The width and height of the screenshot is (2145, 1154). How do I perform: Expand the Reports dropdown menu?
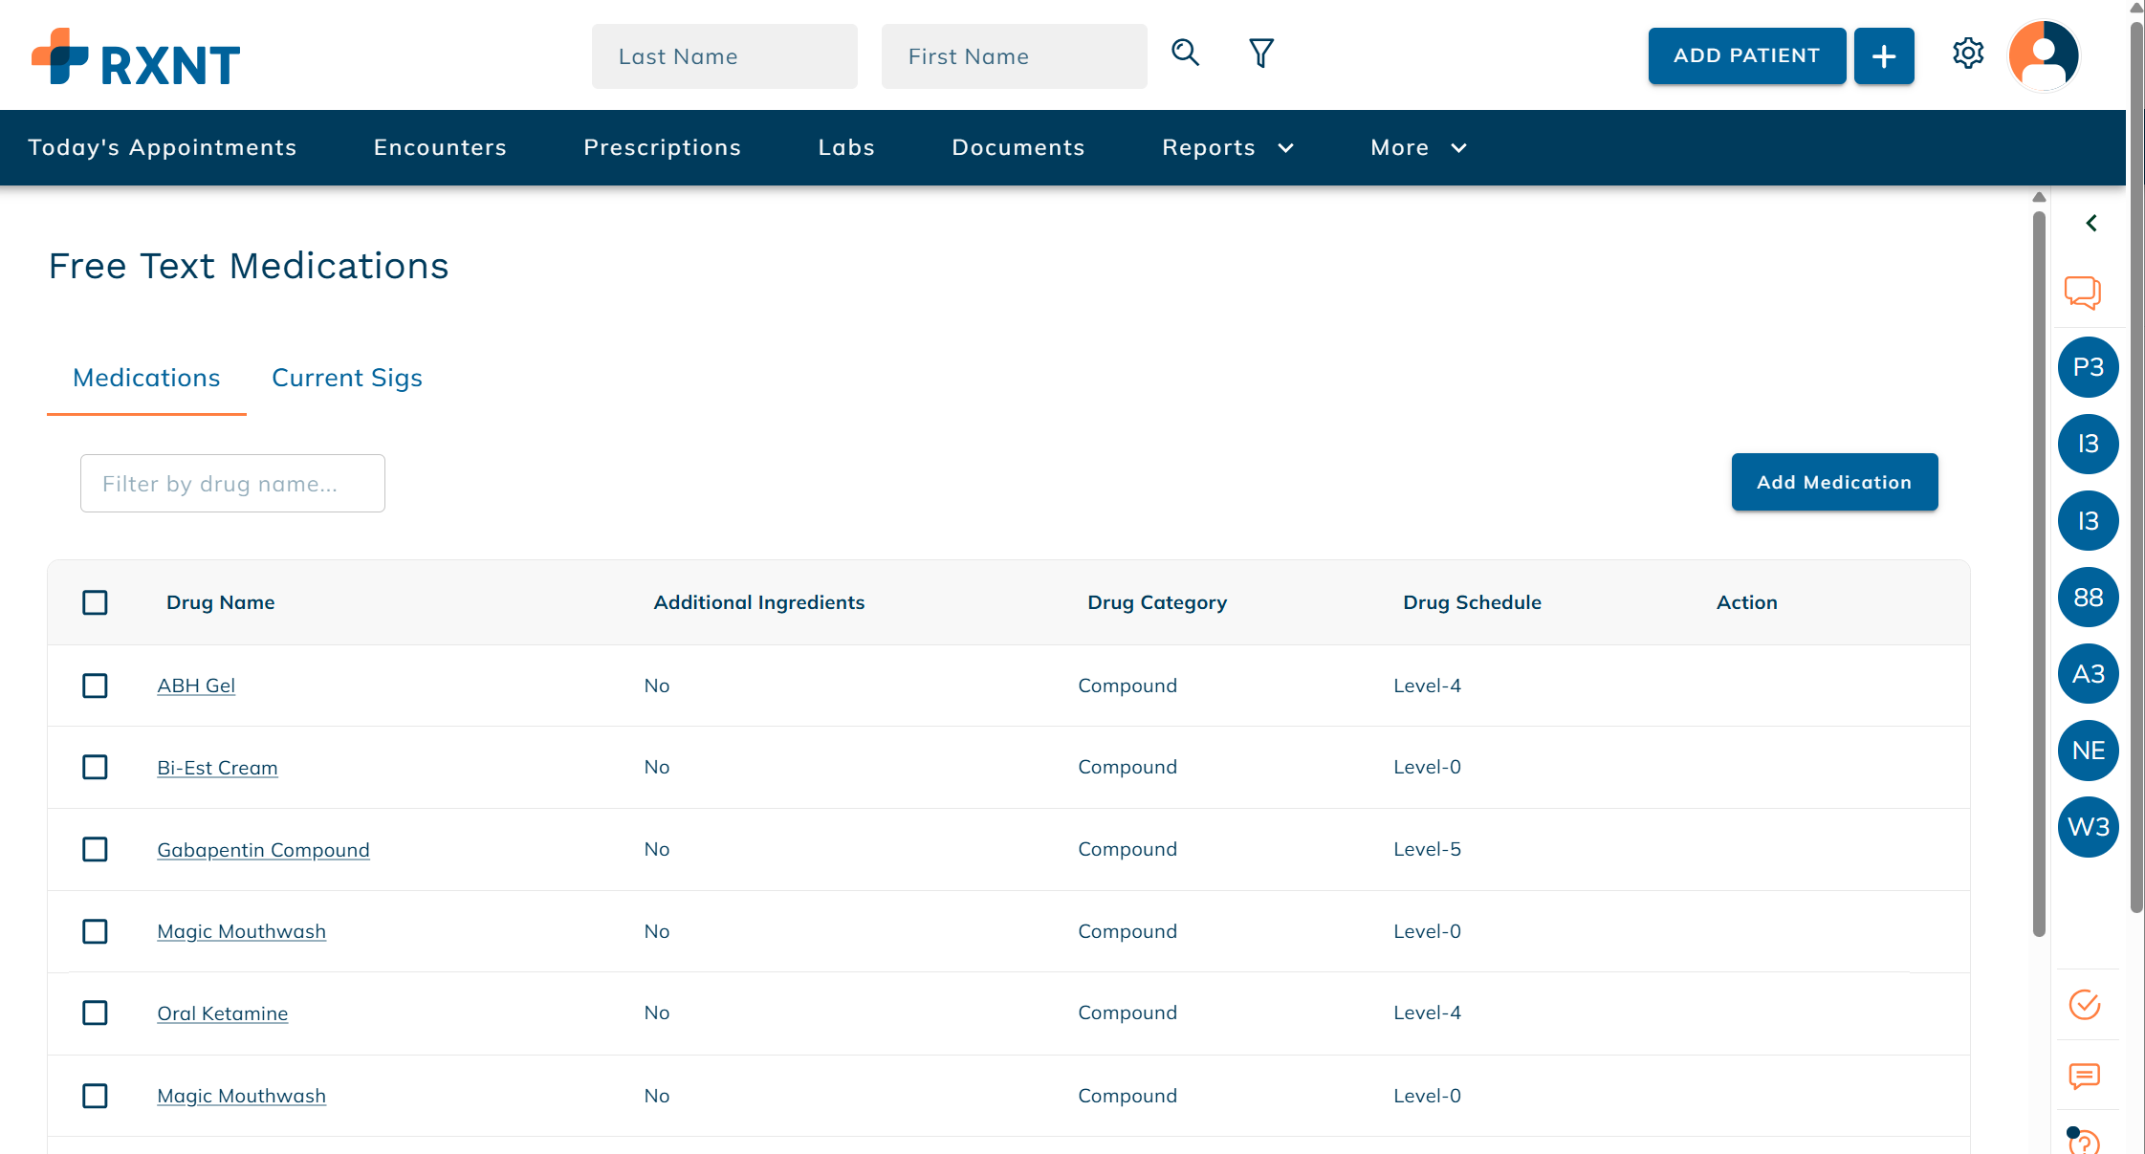1227,147
